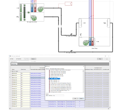Select the air loop supply fan icon

point(40,9)
